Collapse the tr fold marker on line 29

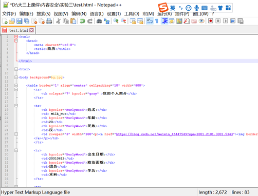[16, 150]
